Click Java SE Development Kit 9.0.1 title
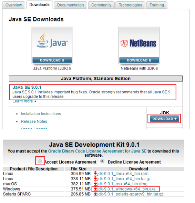This screenshot has height=203, width=195. [94, 145]
